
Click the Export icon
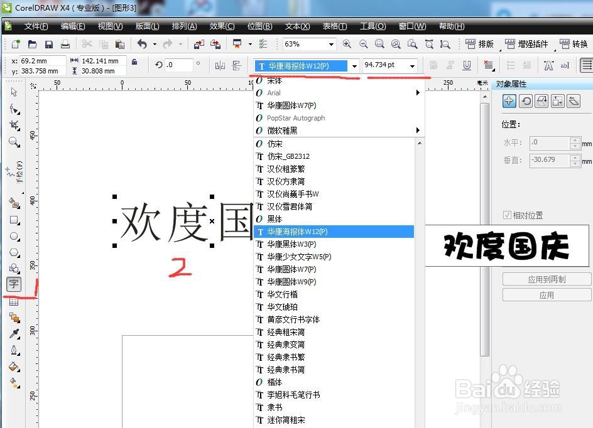click(215, 44)
